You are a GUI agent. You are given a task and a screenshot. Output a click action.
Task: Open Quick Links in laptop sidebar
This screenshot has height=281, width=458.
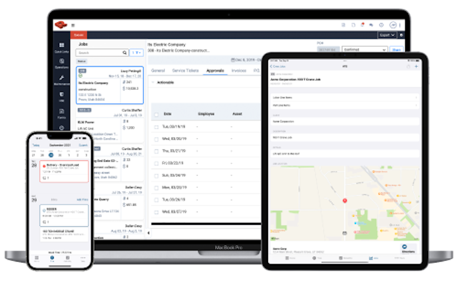pyautogui.click(x=62, y=47)
